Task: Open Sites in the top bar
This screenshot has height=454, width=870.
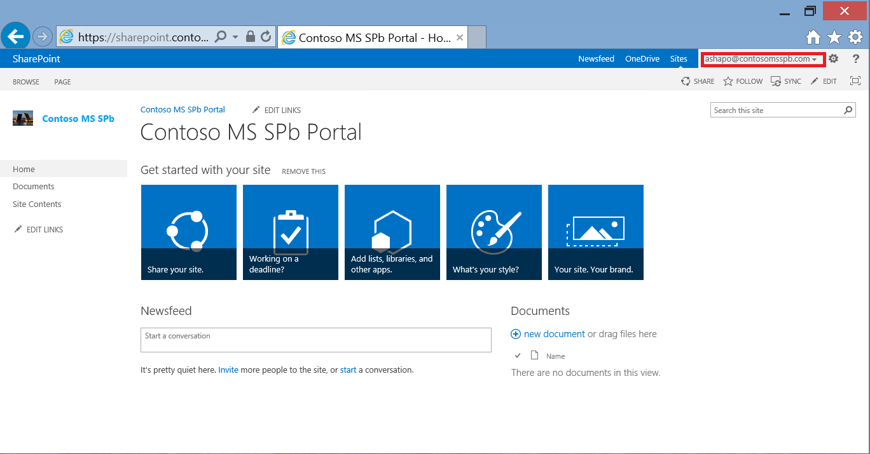Action: [679, 59]
